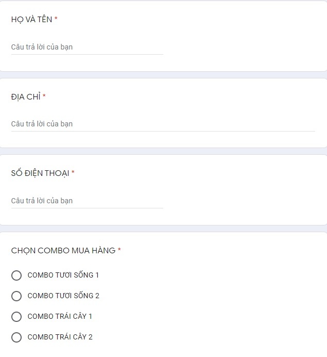Image resolution: width=327 pixels, height=357 pixels.
Task: Click the HỌ VÀ TÊN answer field
Action: coord(87,47)
